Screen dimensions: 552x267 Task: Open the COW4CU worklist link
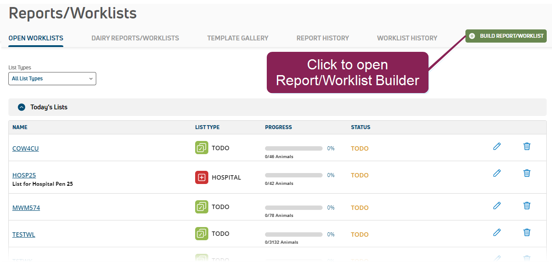click(x=25, y=148)
